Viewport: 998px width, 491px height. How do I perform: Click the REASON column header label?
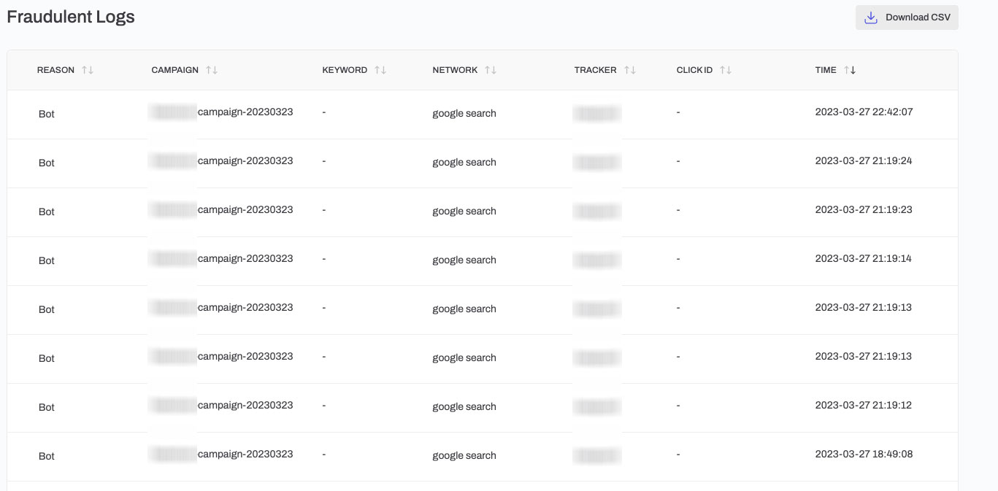point(55,70)
